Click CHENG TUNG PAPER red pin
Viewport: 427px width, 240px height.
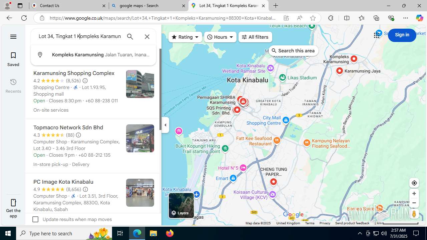pos(273,182)
